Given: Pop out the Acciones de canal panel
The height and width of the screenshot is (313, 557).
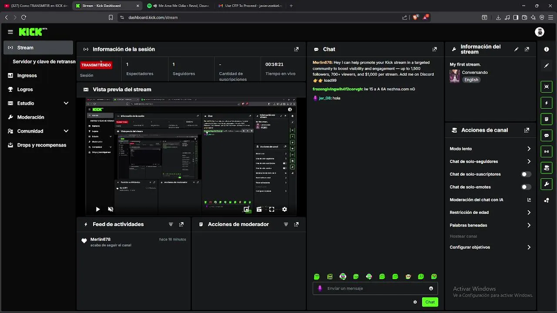Looking at the screenshot, I should point(527,130).
